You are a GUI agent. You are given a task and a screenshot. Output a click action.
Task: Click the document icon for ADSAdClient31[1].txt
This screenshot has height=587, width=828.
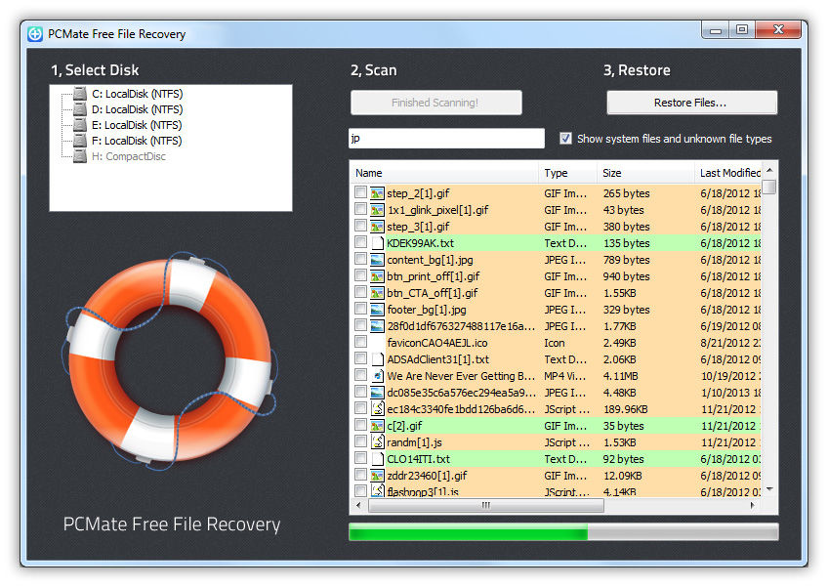377,359
